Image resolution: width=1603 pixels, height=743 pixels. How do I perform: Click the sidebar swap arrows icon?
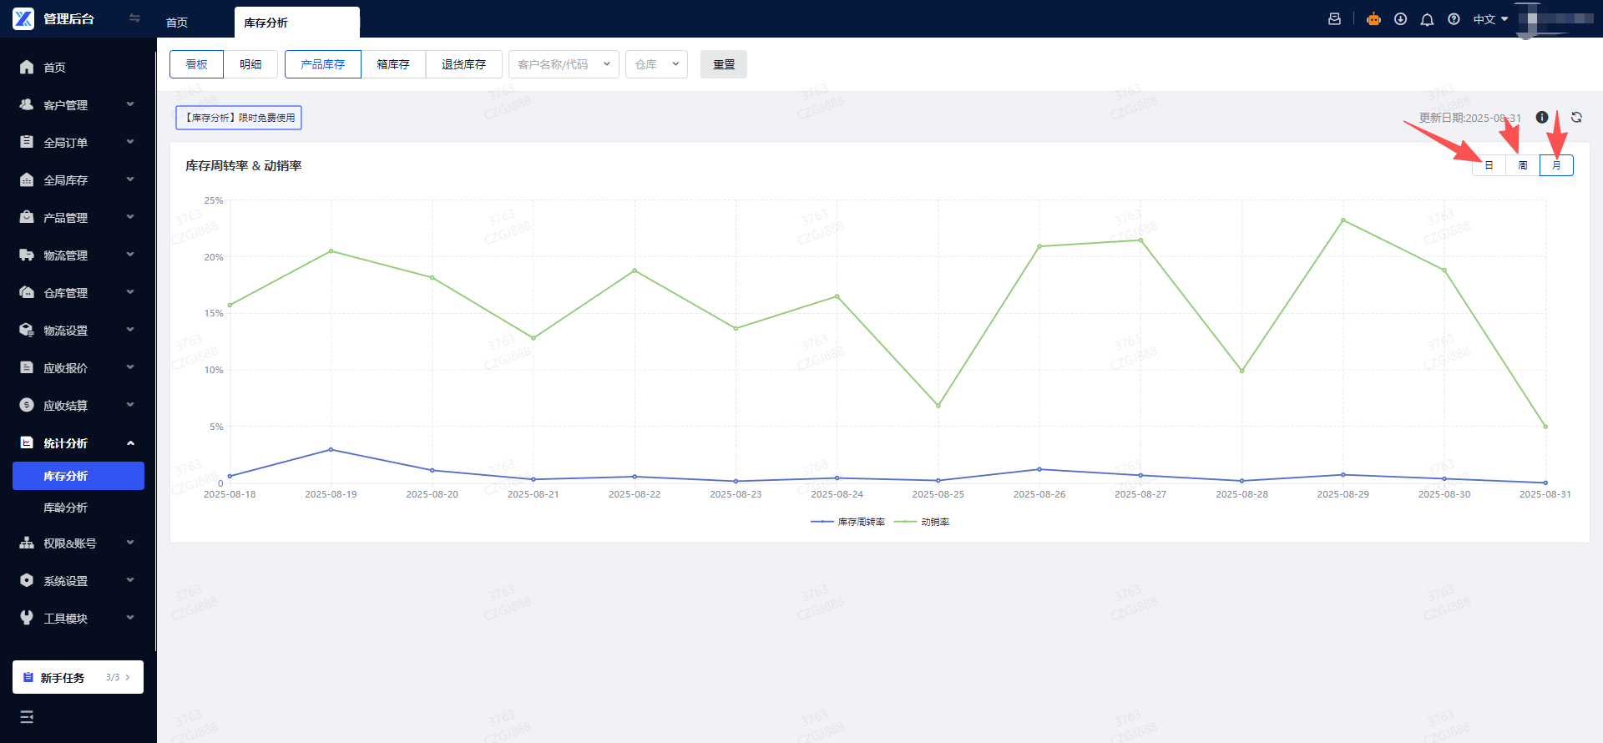pos(134,18)
